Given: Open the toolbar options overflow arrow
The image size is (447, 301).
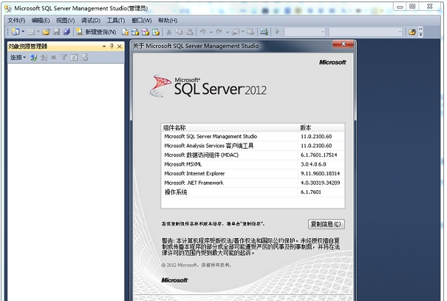Looking at the screenshot, I should (421, 32).
